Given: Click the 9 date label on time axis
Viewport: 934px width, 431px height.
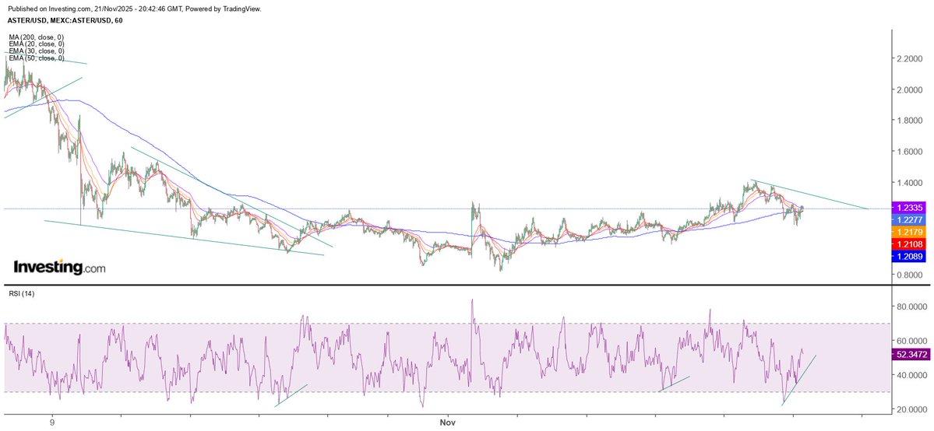Looking at the screenshot, I should pos(52,422).
